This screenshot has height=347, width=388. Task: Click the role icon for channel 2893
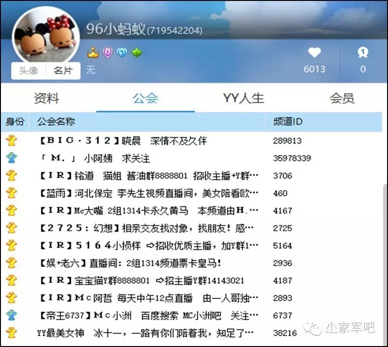[x=11, y=298]
